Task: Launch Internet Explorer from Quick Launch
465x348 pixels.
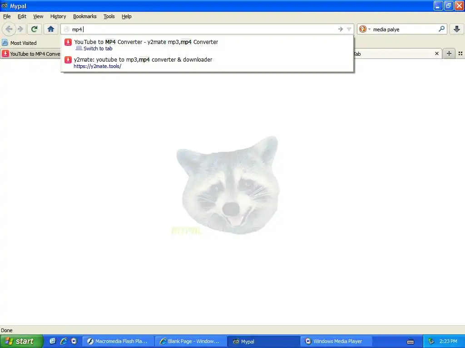Action: click(x=63, y=341)
